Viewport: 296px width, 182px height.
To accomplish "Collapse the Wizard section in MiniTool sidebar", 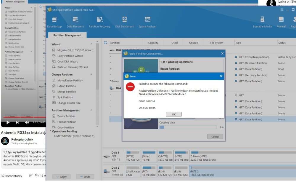I will 91,44.
